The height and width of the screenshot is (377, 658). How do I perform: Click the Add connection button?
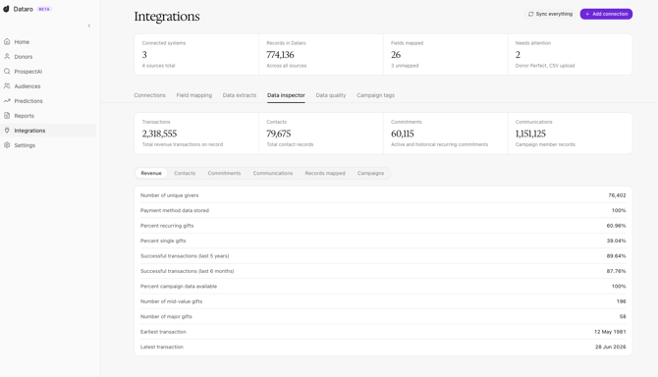point(606,14)
